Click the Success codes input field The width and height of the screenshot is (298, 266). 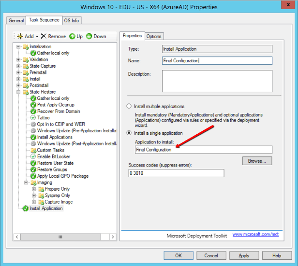[x=176, y=173]
